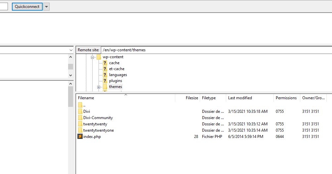Click the parent directory folder icon
Viewport: 332px width, 174px height.
click(80, 105)
